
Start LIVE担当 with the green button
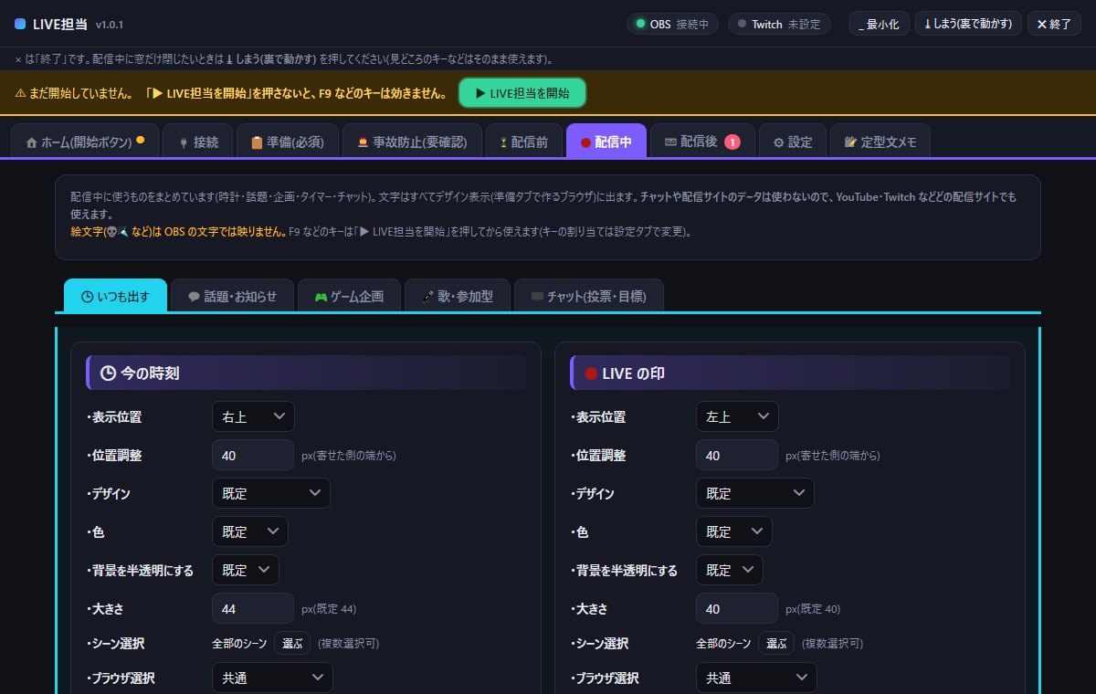pos(522,93)
